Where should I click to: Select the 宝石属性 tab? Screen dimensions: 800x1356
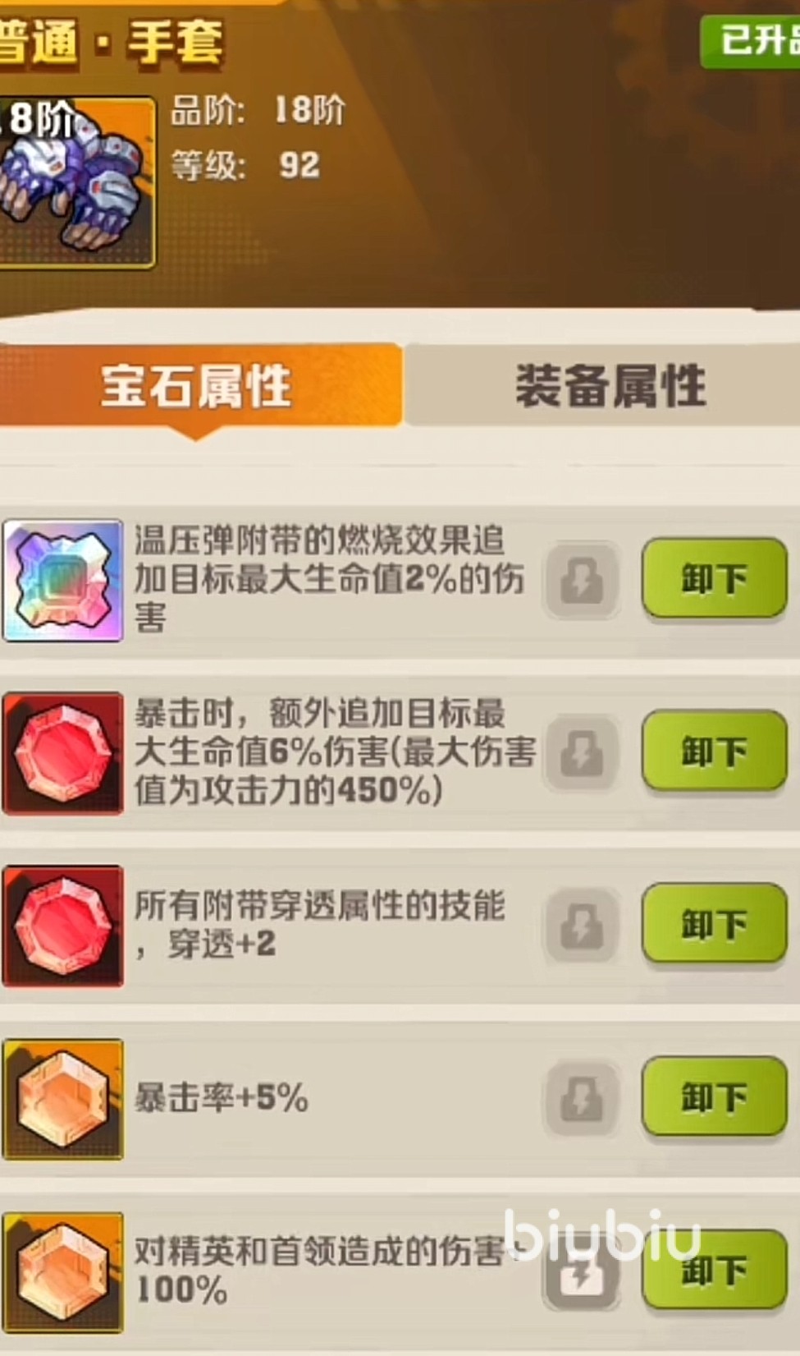coord(198,385)
